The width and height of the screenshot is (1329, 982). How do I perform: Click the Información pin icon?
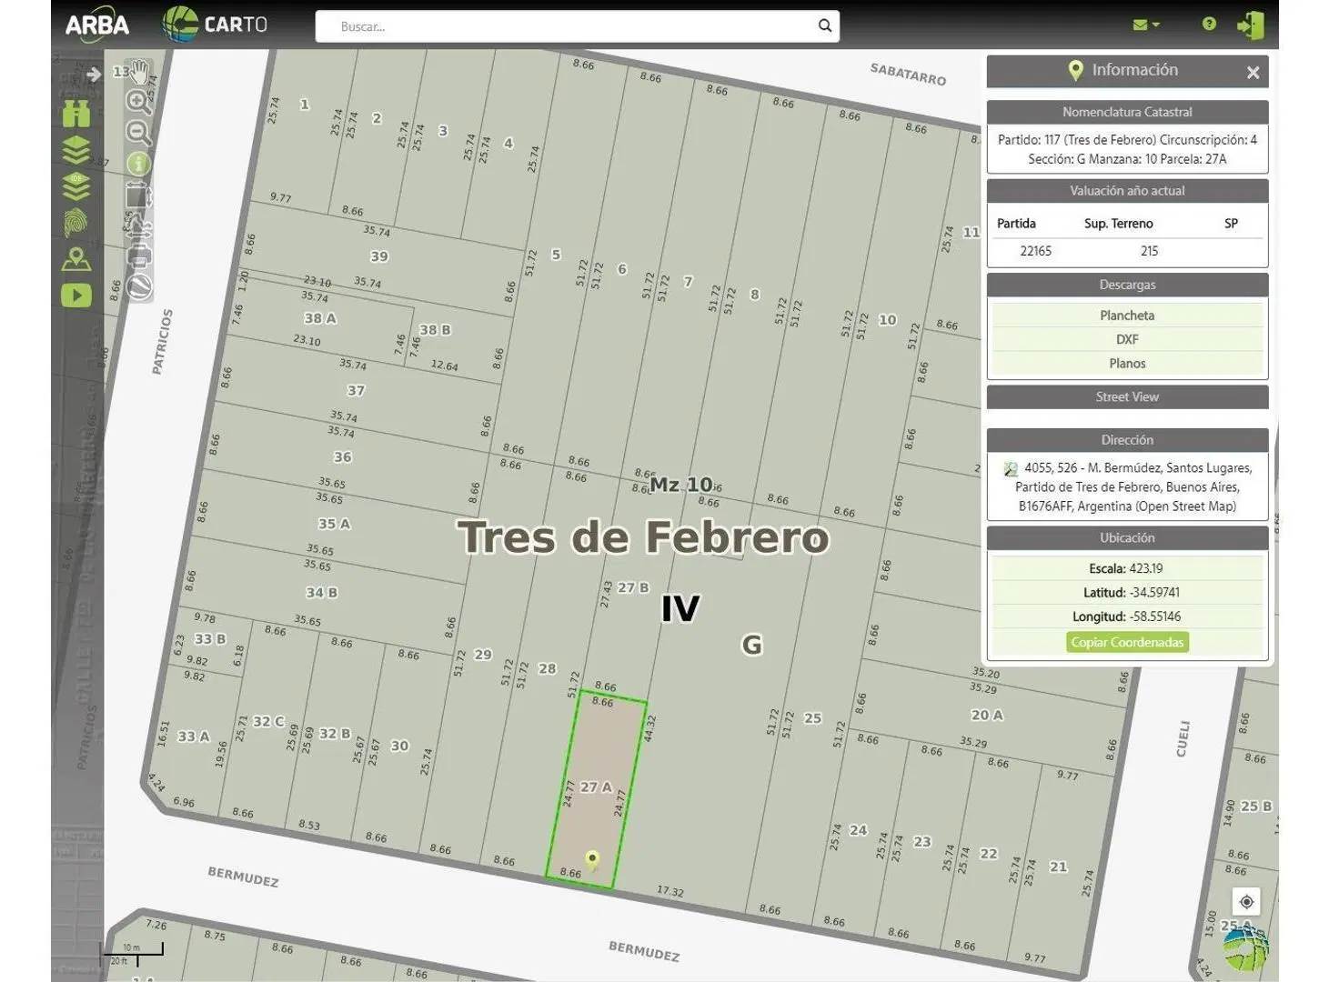1075,70
